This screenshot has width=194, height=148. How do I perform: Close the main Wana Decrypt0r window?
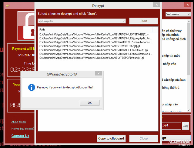[188, 5]
